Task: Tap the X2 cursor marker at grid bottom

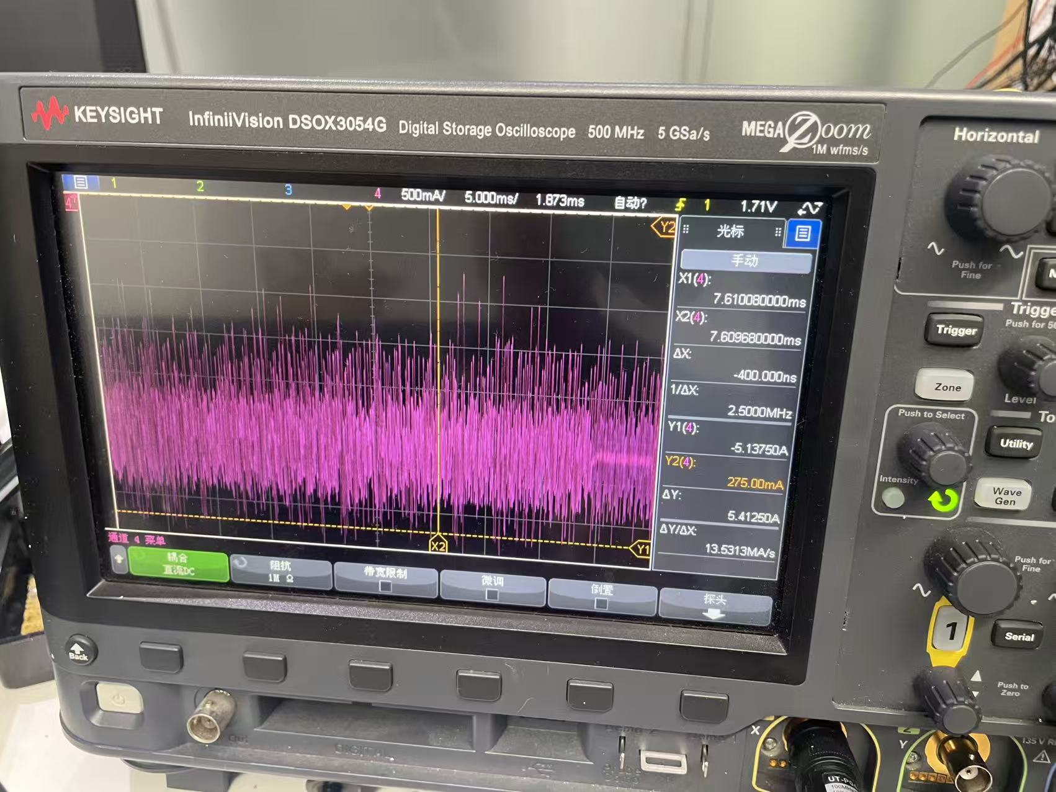Action: pos(438,546)
